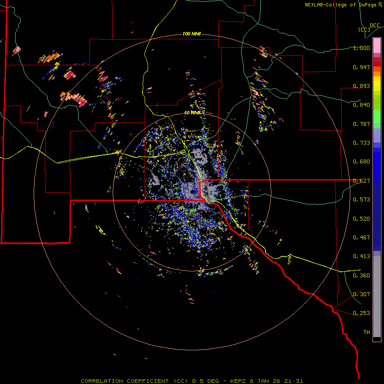Click the 21:31 timestamp in caption
Screen dimensions: 384x384
click(294, 381)
